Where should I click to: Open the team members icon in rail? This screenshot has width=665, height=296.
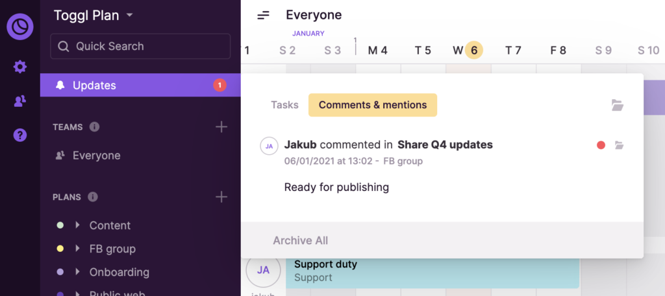tap(20, 101)
